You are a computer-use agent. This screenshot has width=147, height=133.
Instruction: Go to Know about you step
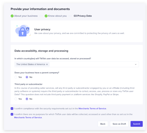tap(57, 16)
